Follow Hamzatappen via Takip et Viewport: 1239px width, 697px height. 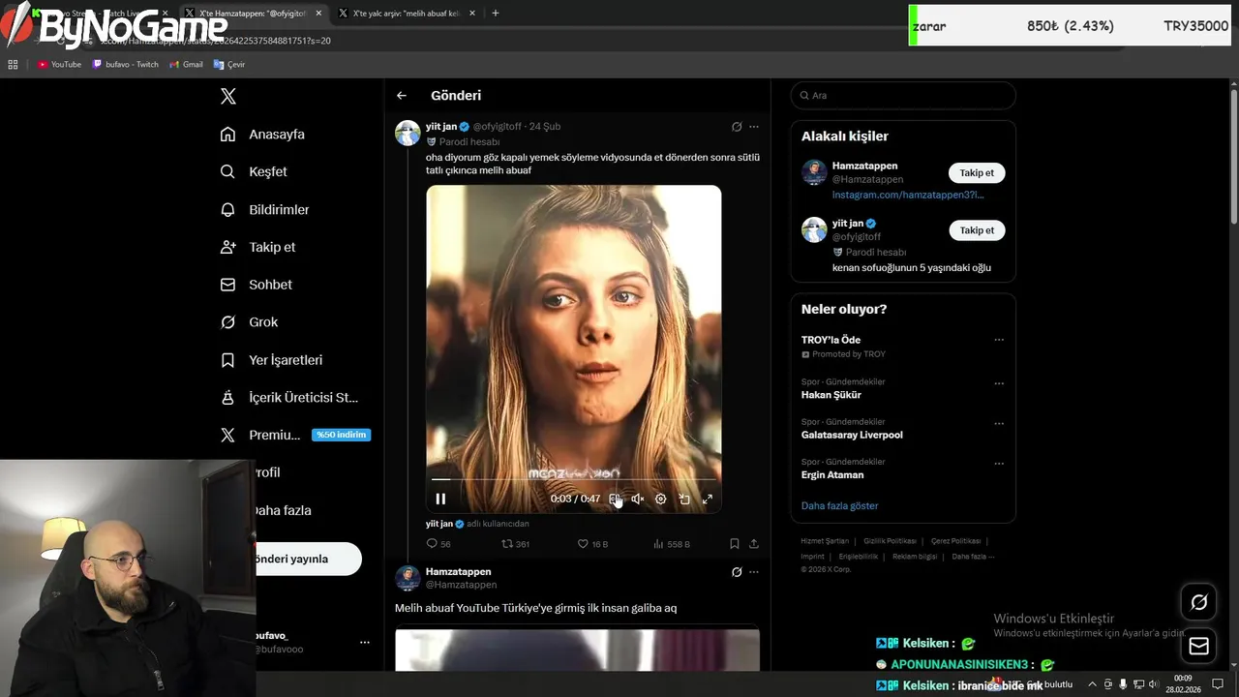(977, 173)
